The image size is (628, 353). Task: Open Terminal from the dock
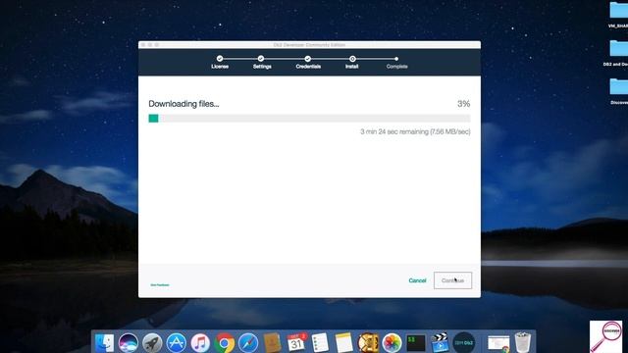416,342
